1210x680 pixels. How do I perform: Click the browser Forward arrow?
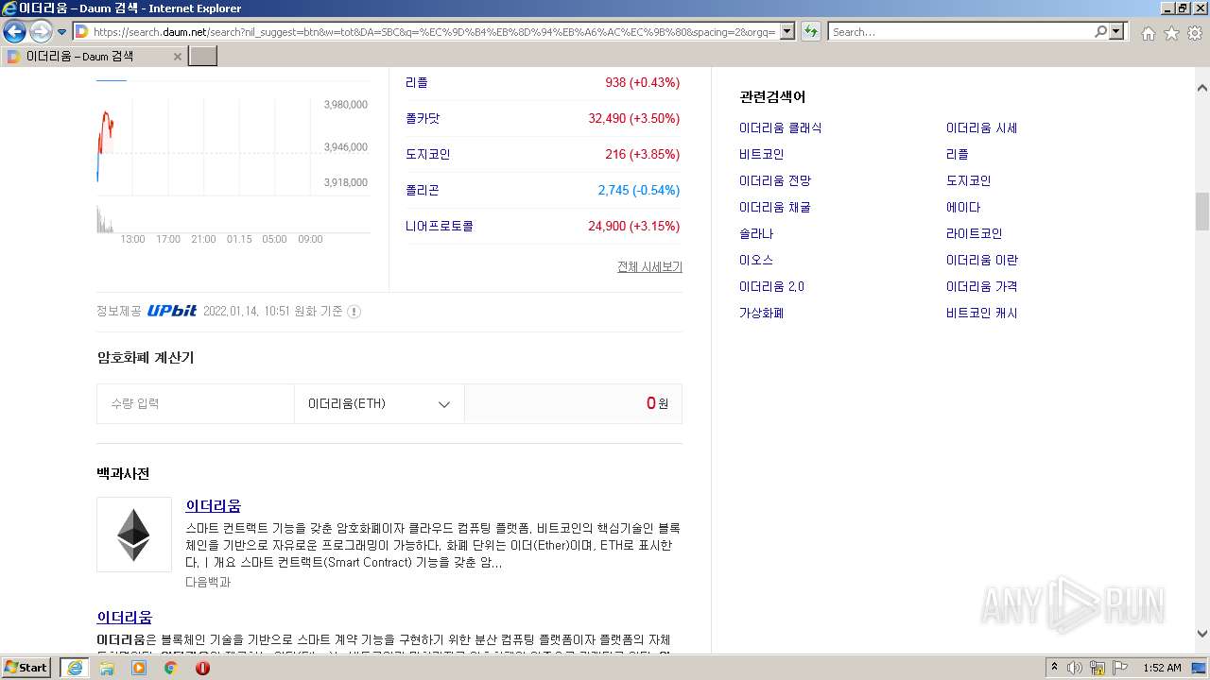tap(41, 32)
